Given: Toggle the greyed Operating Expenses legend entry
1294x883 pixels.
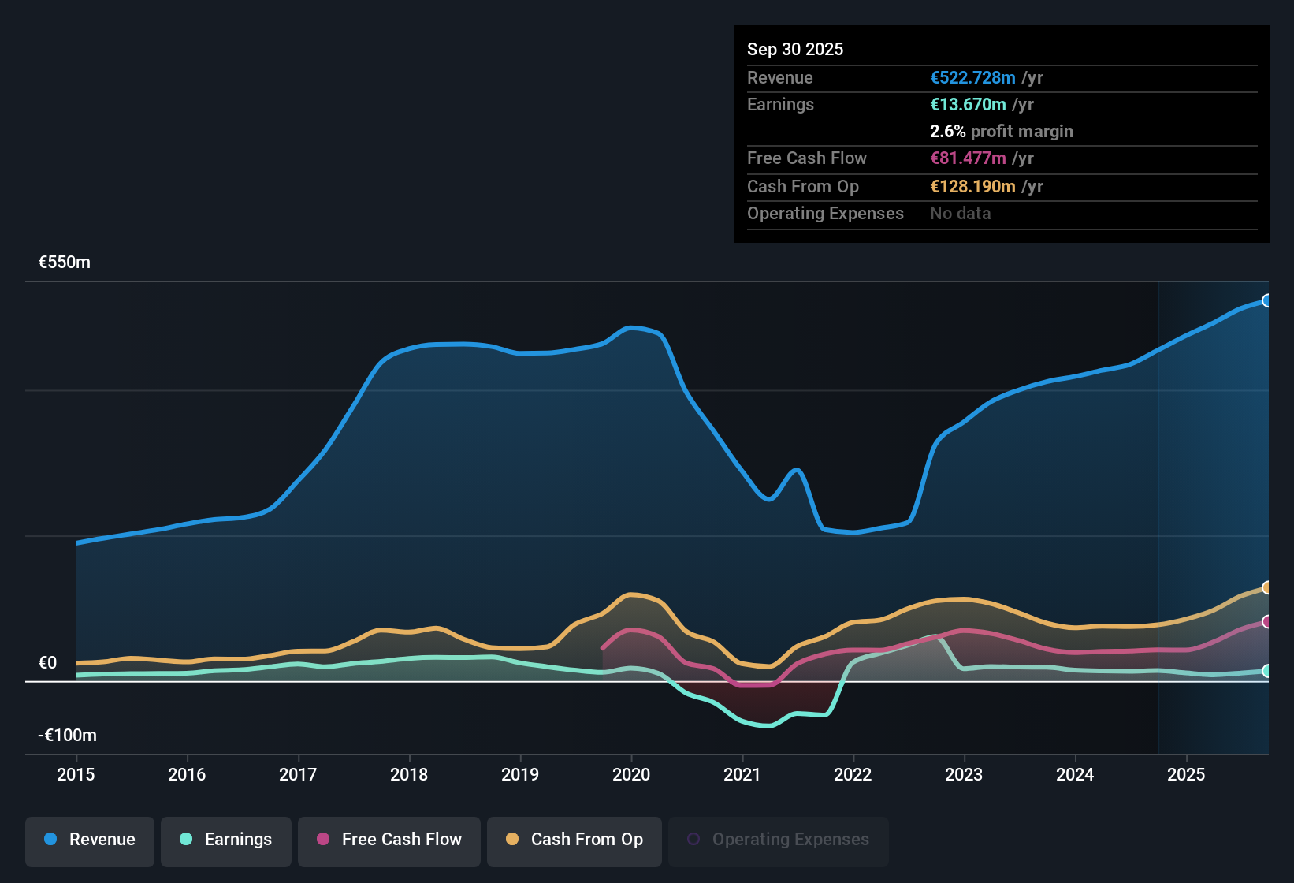Looking at the screenshot, I should click(x=778, y=840).
